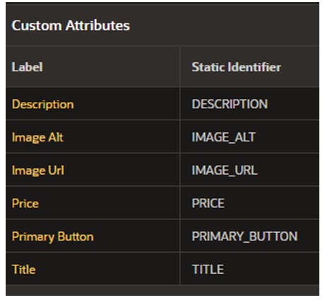
Task: Click the table footer strip below Title
Action: coord(162,290)
